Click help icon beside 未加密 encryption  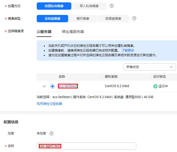(x=51, y=133)
